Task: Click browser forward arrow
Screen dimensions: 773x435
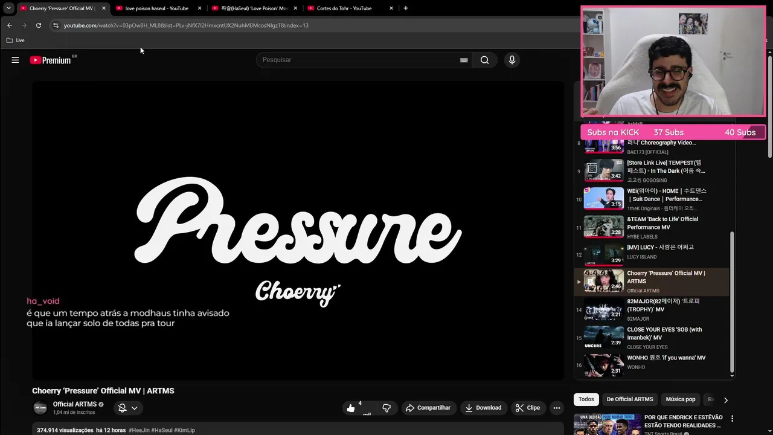Action: pyautogui.click(x=24, y=25)
